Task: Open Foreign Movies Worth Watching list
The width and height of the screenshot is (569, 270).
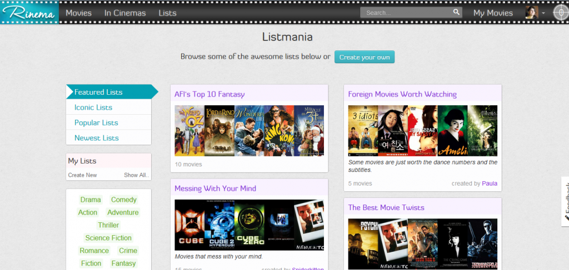Action: point(402,94)
